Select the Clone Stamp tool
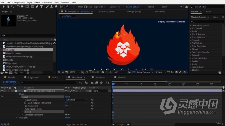 click(51, 7)
